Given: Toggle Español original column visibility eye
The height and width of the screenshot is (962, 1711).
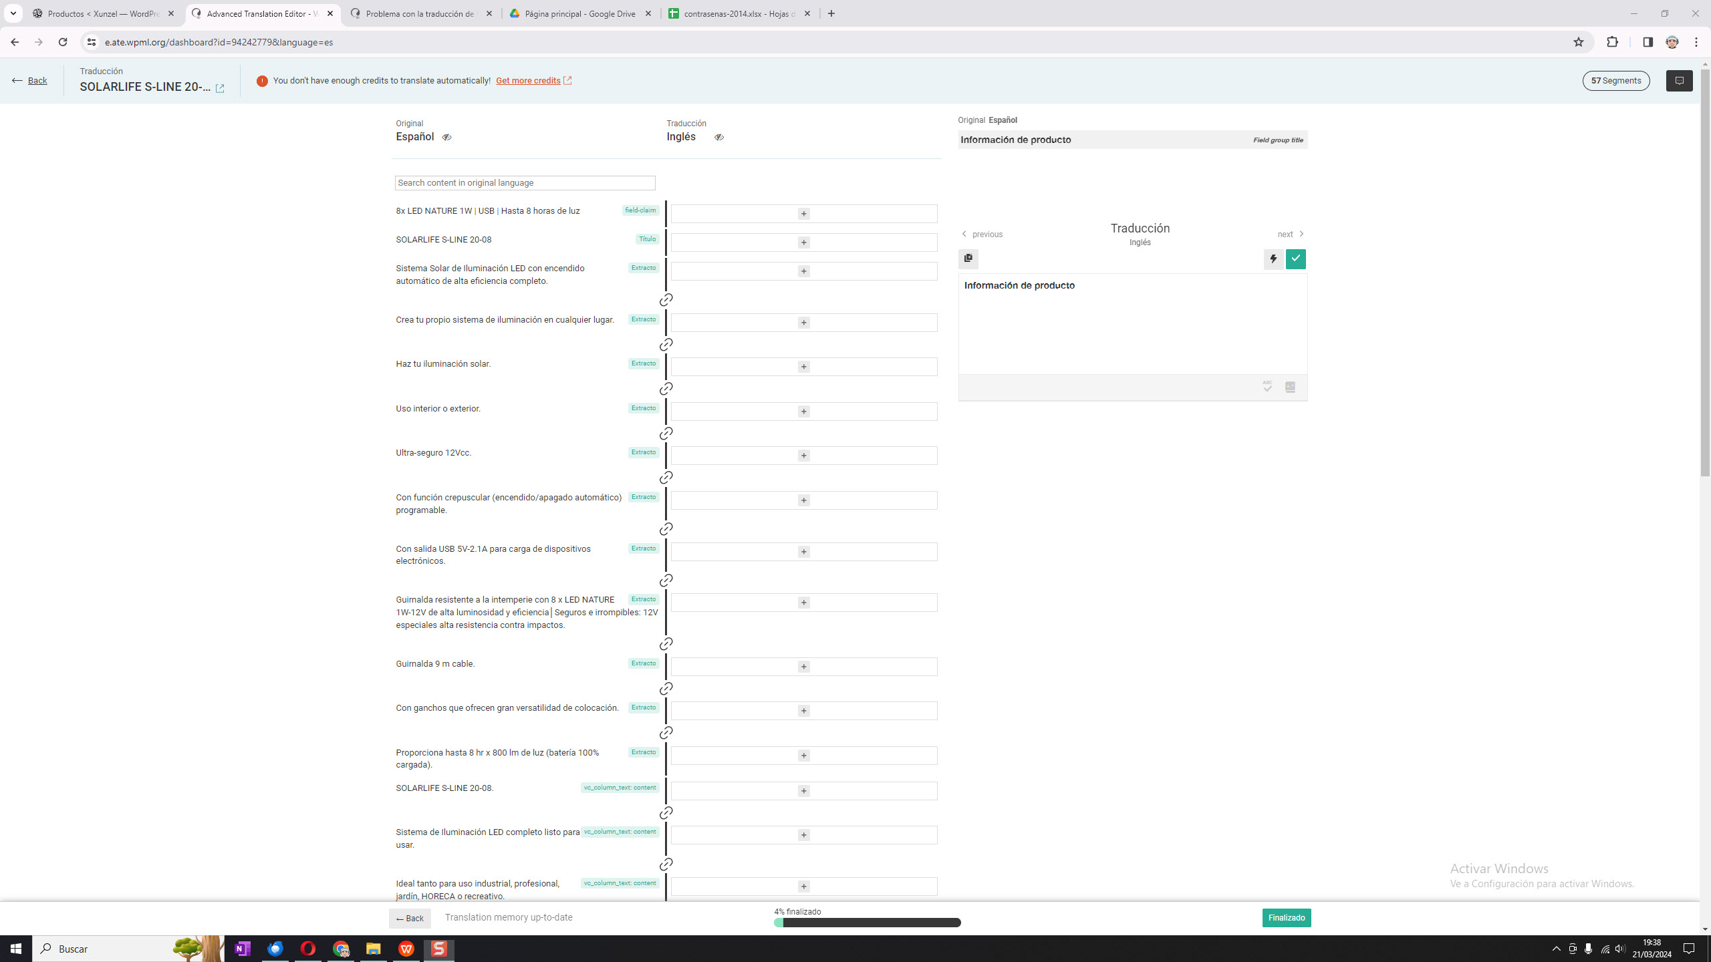Looking at the screenshot, I should click(x=446, y=137).
